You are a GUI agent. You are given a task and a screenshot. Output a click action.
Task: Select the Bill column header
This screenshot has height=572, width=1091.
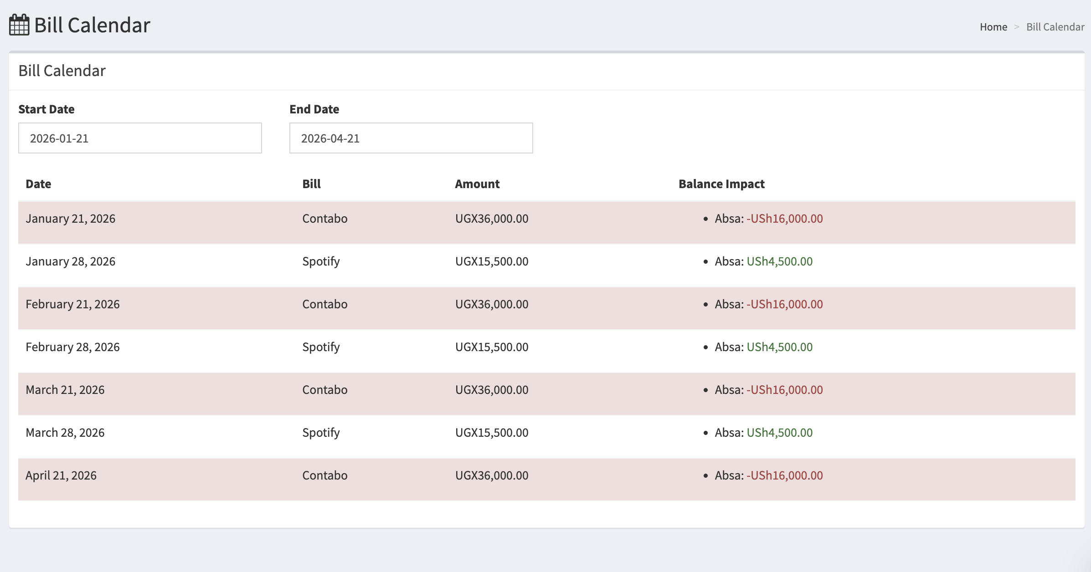tap(311, 184)
